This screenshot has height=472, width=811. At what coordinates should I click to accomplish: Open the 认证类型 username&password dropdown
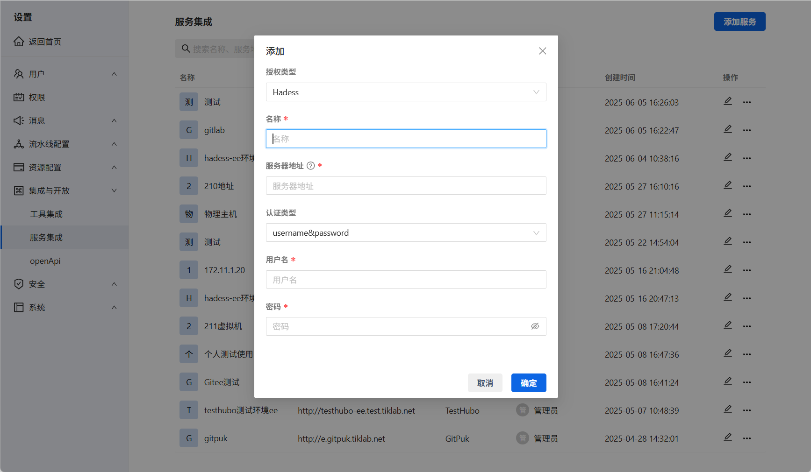pyautogui.click(x=406, y=232)
